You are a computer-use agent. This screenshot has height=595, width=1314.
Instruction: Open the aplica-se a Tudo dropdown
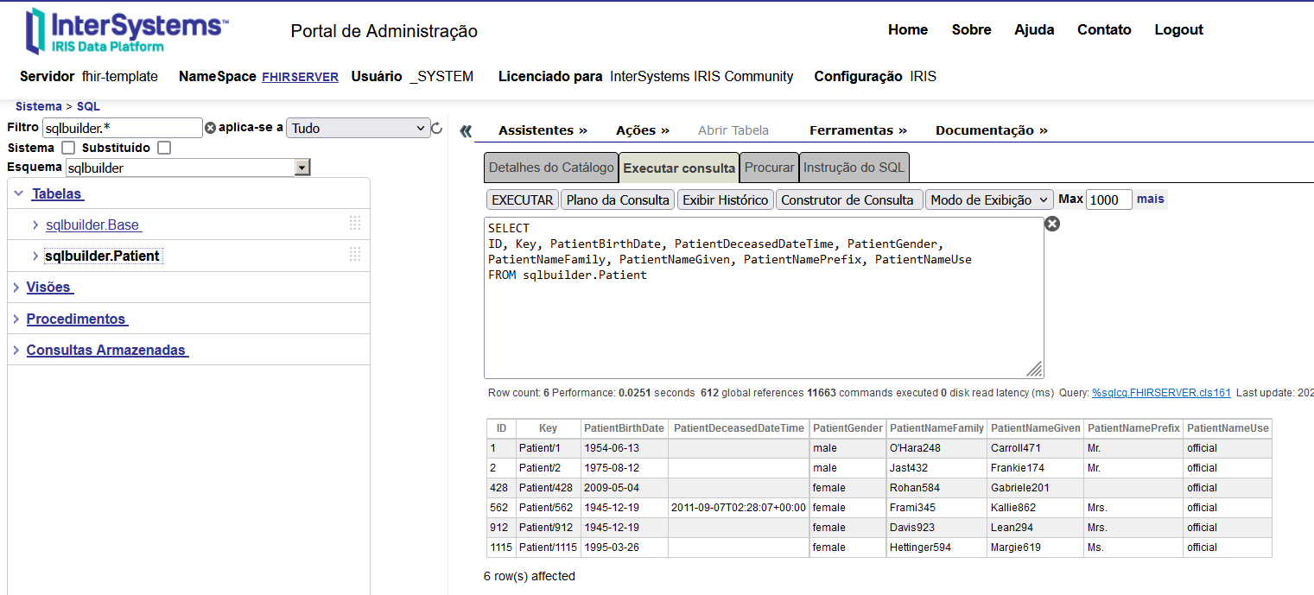(358, 128)
